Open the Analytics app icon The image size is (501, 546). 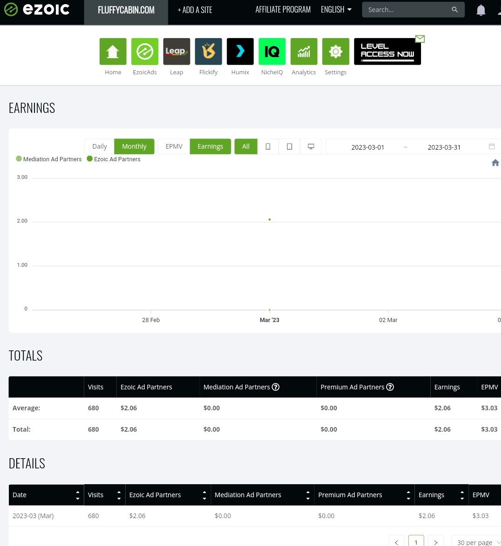304,52
